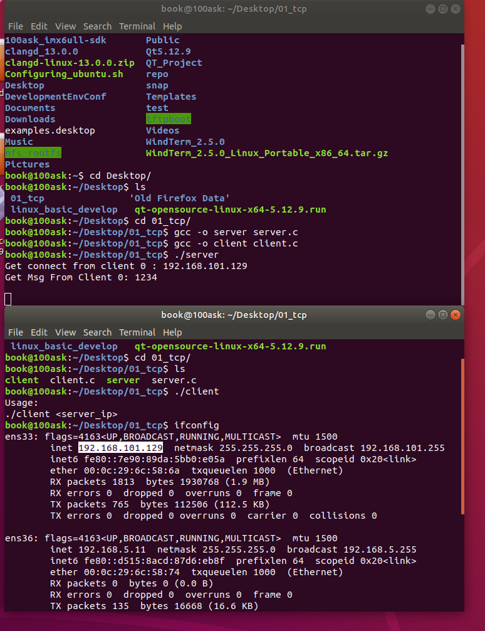Click 'RX packets 1813' line
This screenshot has width=485, height=631.
pyautogui.click(x=160, y=482)
